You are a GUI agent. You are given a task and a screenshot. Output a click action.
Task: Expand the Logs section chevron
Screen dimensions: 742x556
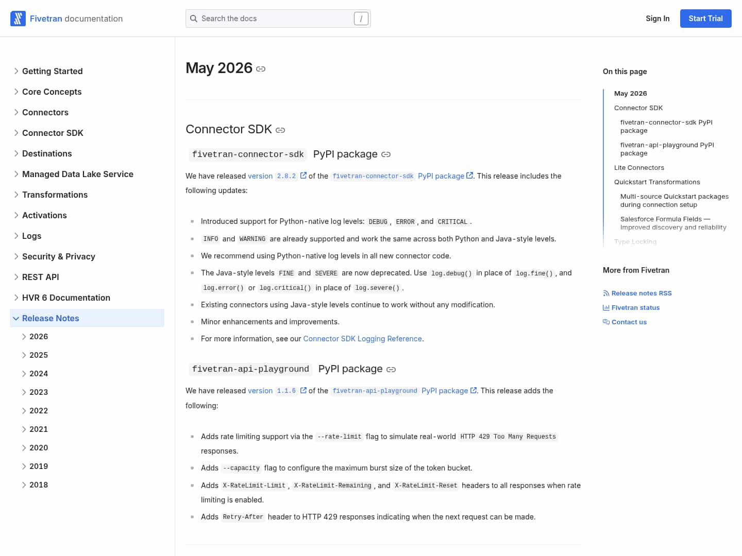point(16,236)
